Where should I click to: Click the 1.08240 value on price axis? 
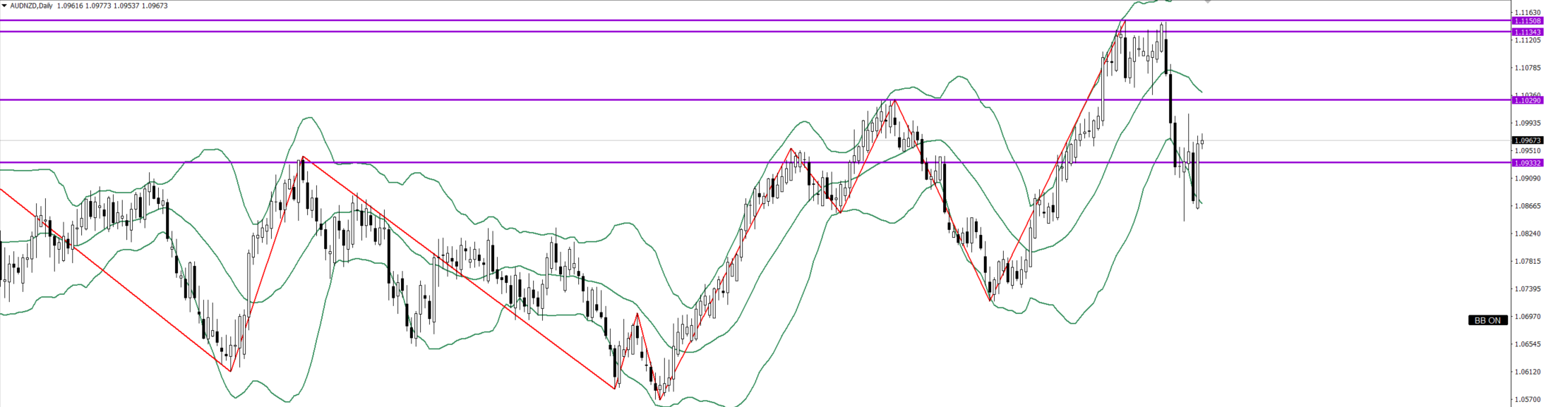(x=1527, y=233)
